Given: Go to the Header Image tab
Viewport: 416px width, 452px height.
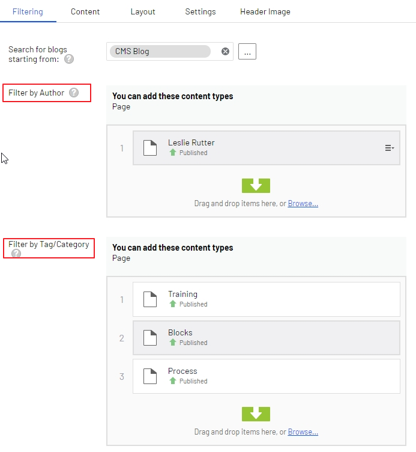Looking at the screenshot, I should [265, 11].
